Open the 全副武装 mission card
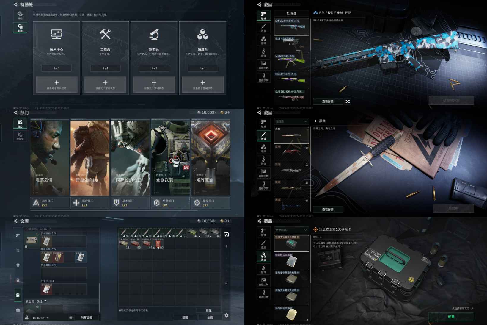Screen dimensions: 487x325 pos(170,157)
